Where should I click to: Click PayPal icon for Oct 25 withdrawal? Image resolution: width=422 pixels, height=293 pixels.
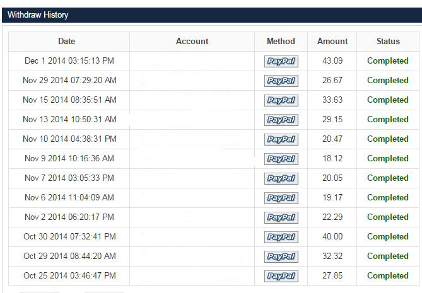(281, 276)
